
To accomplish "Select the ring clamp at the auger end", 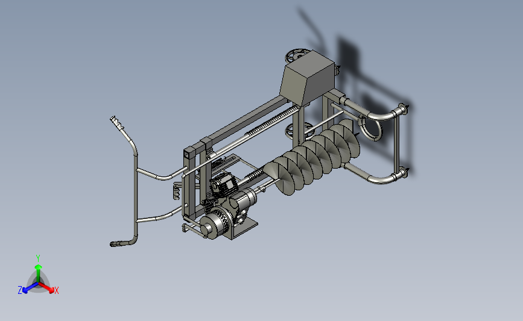I will pyautogui.click(x=370, y=128).
